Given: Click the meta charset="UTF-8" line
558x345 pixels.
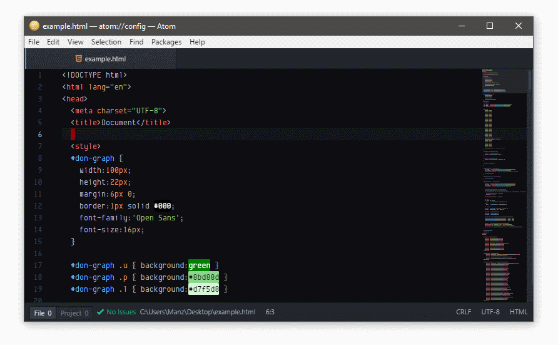Looking at the screenshot, I should [118, 111].
